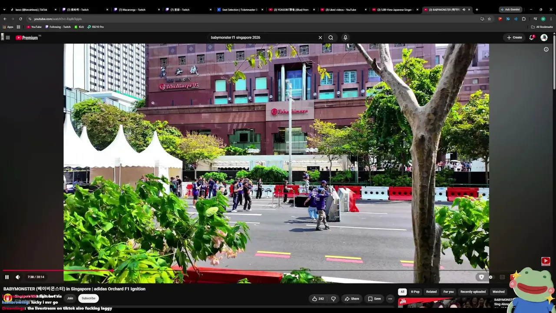Image resolution: width=556 pixels, height=313 pixels.
Task: Open the browser extensions puzzle icon
Action: 523,19
